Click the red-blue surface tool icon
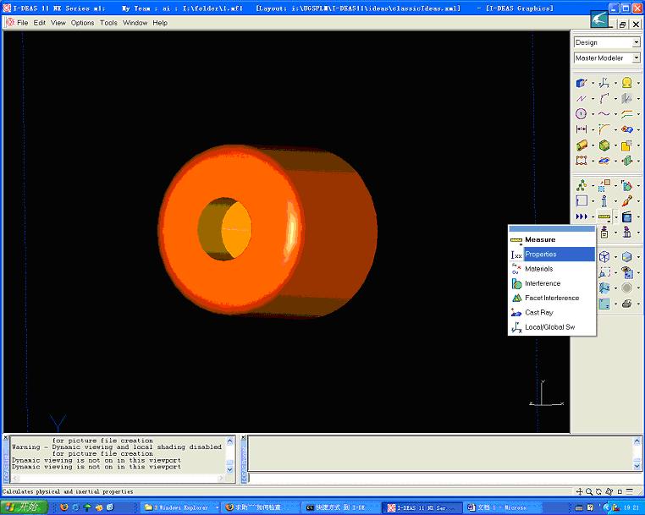Viewport: 645px width, 515px height. click(627, 129)
